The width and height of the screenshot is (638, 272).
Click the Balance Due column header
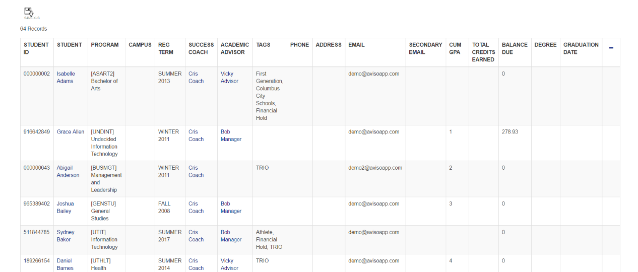point(515,48)
